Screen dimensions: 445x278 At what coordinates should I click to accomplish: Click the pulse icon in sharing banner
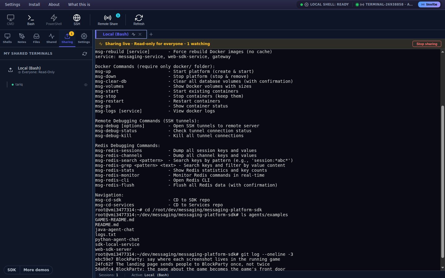(101, 44)
